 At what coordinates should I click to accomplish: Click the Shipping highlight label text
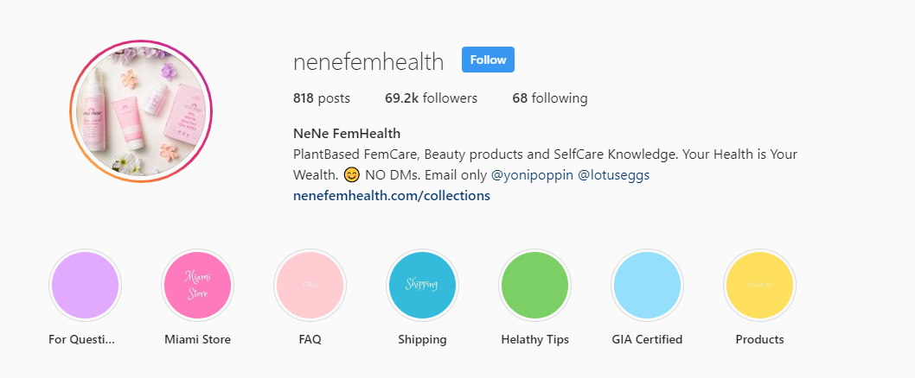click(x=422, y=340)
